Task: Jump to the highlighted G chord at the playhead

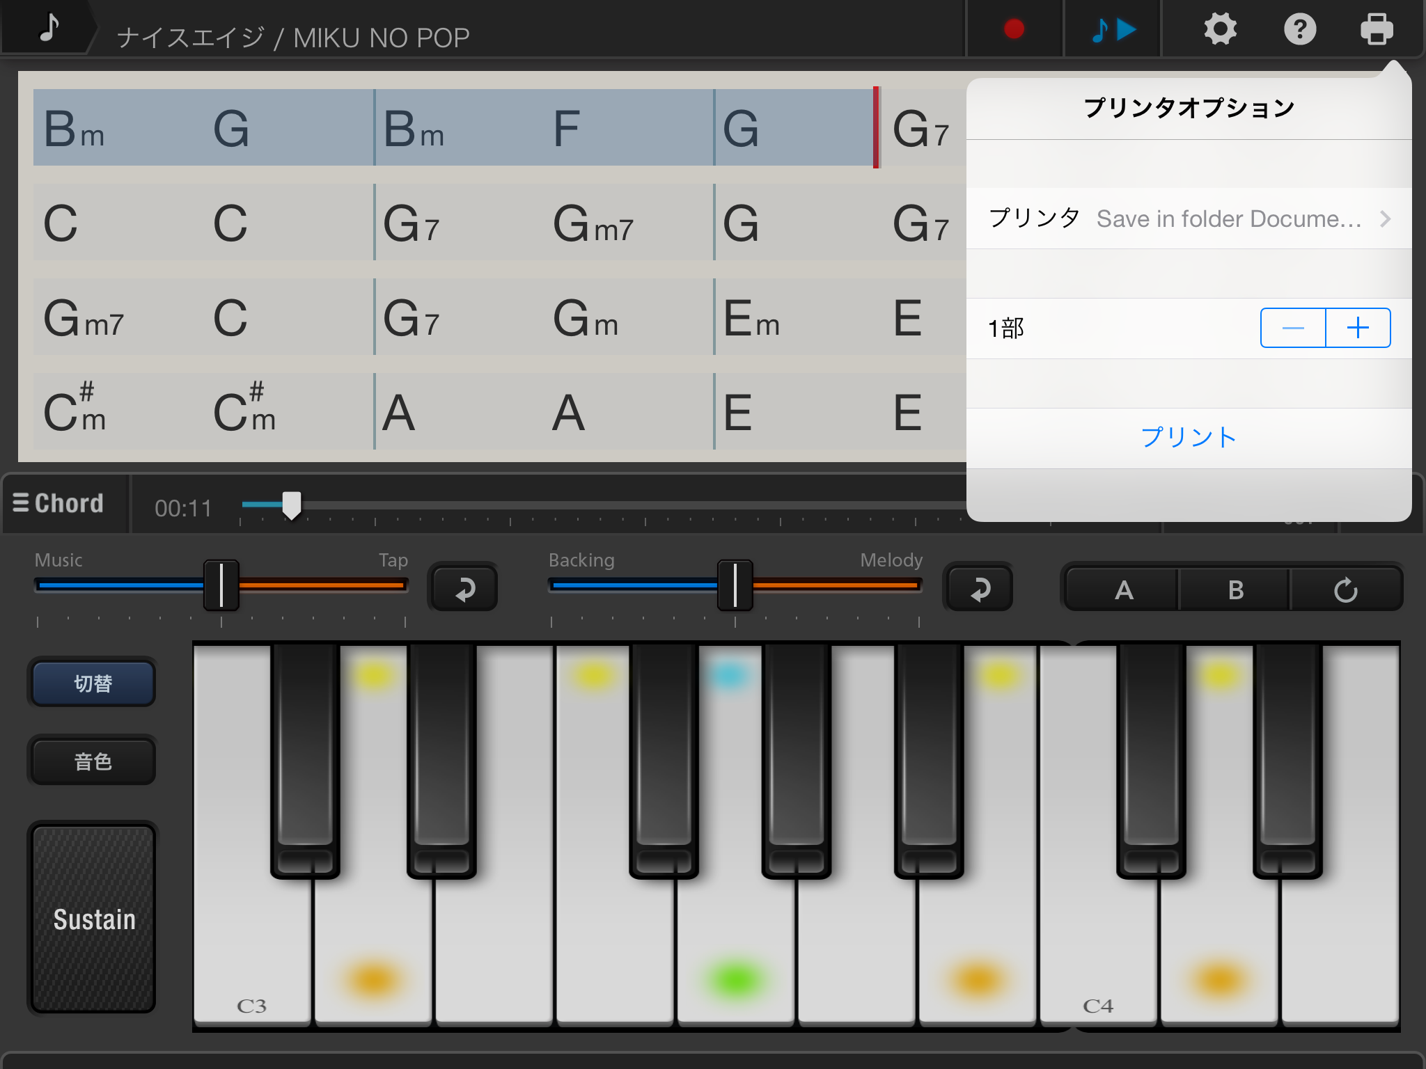Action: tap(740, 129)
